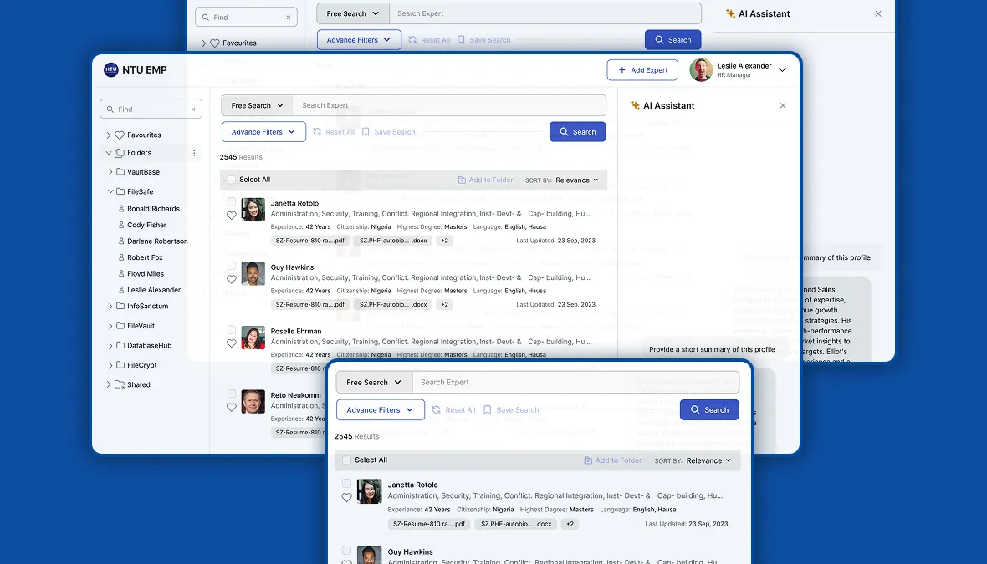Expand the DatabaseHub folder
This screenshot has width=987, height=564.
coord(110,346)
